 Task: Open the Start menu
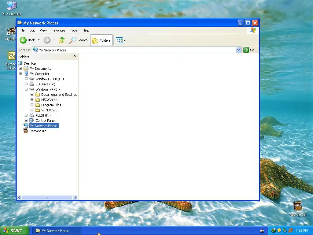pos(14,231)
